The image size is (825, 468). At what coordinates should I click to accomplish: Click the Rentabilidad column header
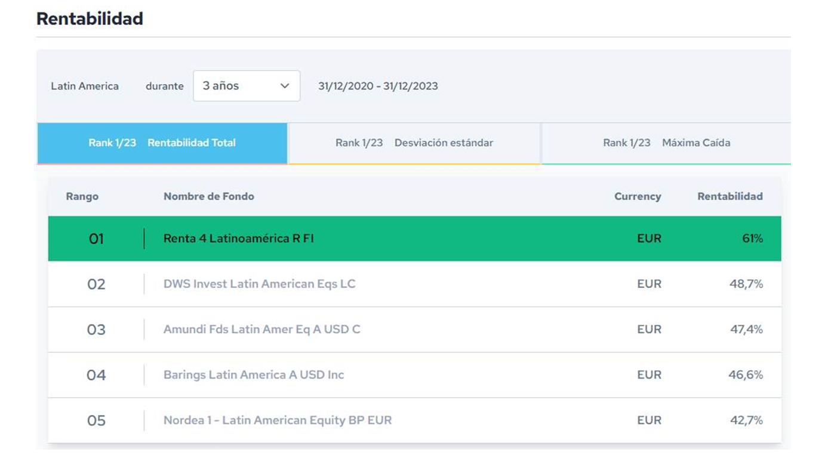[729, 196]
